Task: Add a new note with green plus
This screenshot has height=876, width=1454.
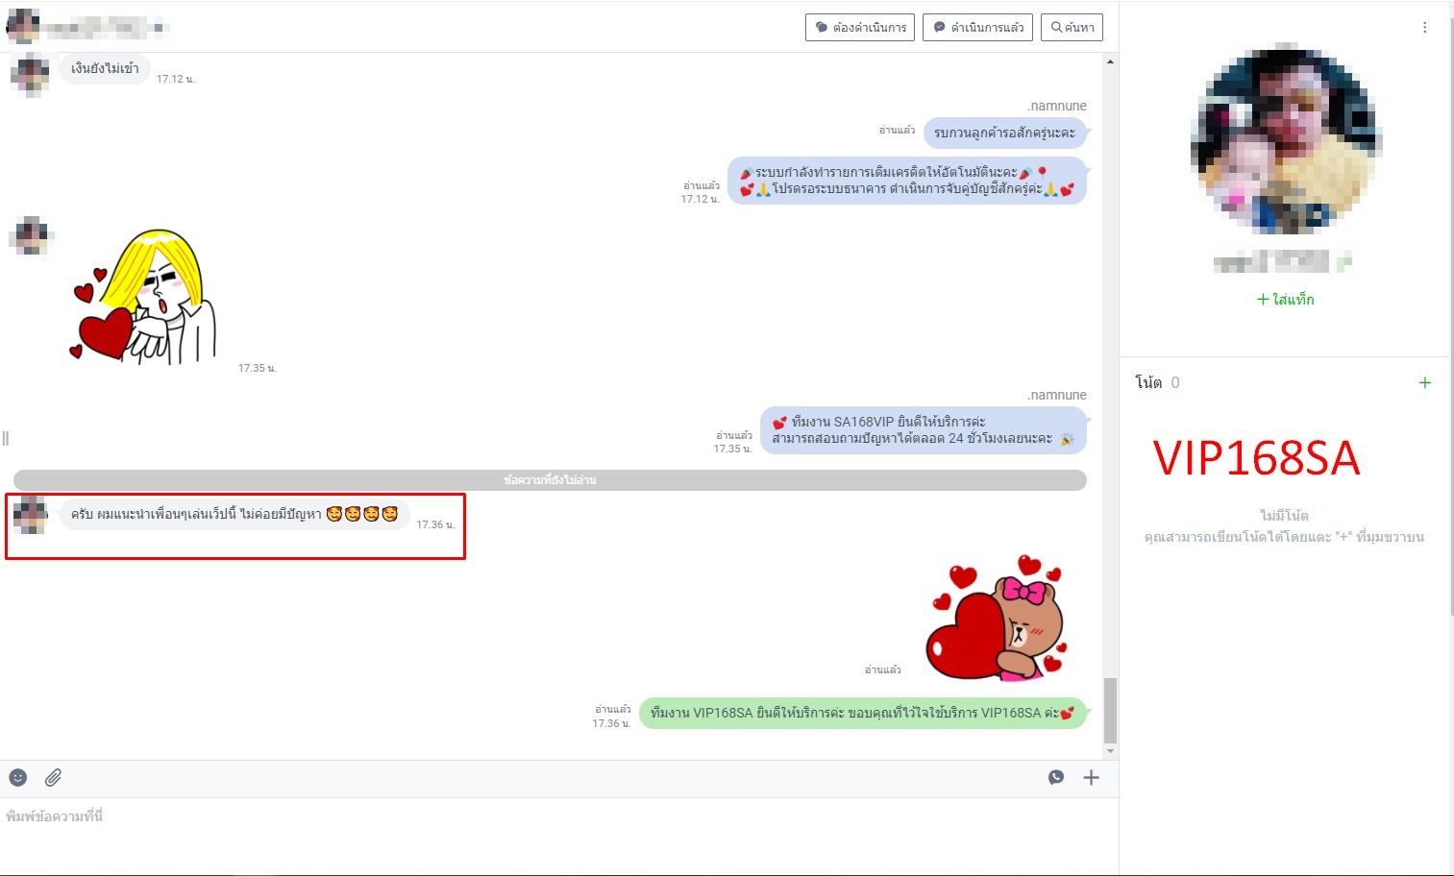Action: click(x=1424, y=382)
